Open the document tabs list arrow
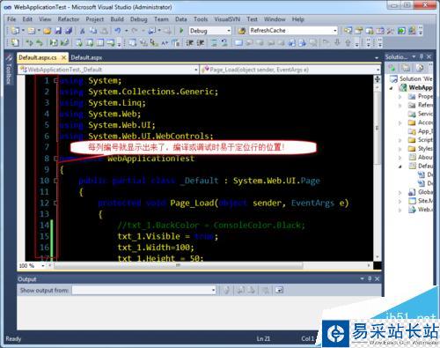Viewport: 440px width, 348px height. coord(377,58)
